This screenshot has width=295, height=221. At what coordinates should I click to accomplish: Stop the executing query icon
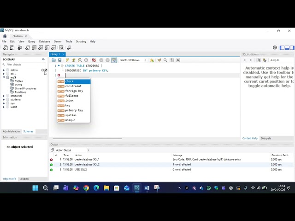(x=86, y=60)
